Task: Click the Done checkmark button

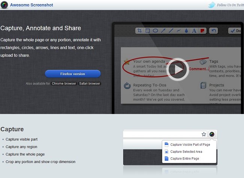Action: [x=235, y=31]
